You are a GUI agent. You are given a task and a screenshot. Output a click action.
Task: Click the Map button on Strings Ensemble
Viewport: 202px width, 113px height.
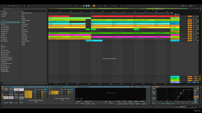click(x=27, y=87)
